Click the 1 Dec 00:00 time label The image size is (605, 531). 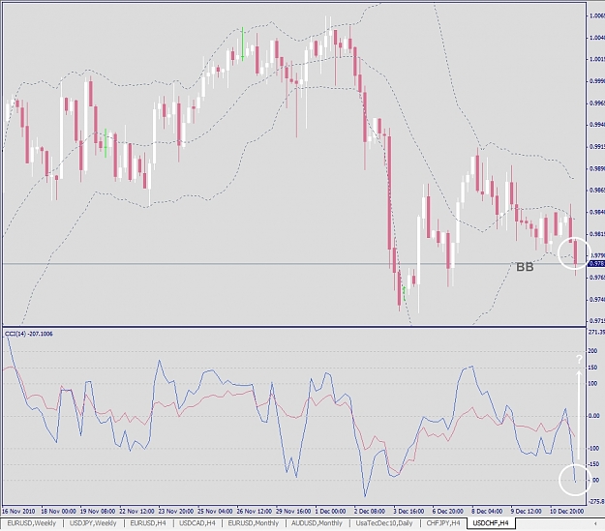click(330, 511)
